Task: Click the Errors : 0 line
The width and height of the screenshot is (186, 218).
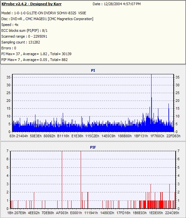Action: (x=9, y=48)
